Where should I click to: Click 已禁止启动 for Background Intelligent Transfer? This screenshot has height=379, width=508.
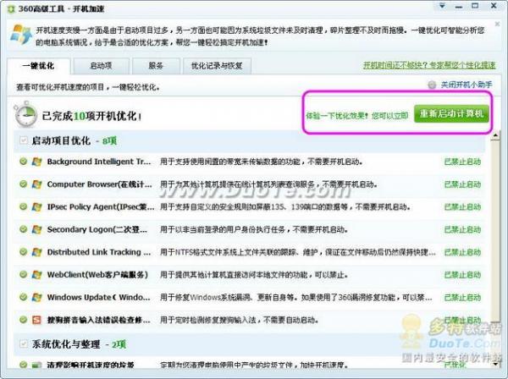pyautogui.click(x=462, y=162)
